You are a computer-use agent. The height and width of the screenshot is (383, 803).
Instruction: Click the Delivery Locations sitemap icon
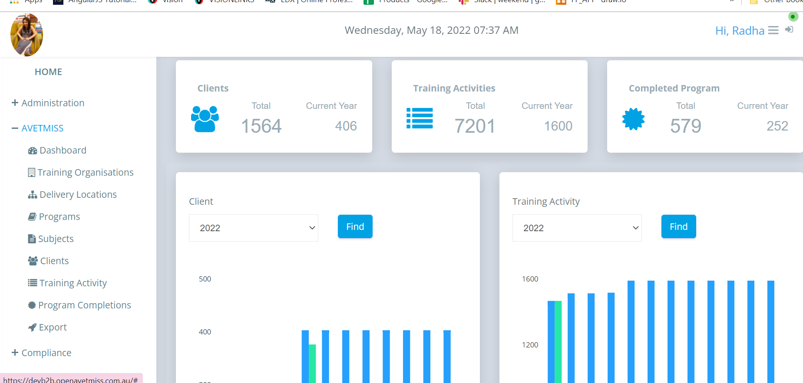33,195
